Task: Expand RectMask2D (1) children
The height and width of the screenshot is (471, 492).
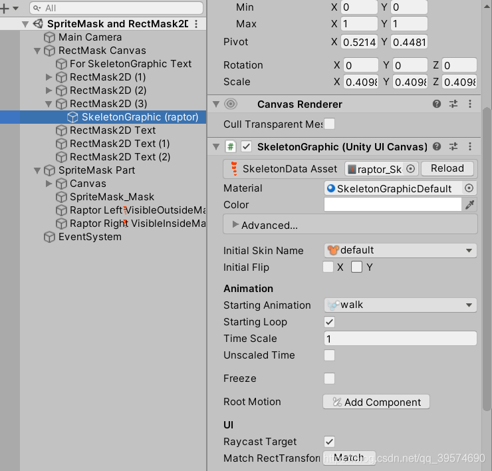Action: pos(49,77)
